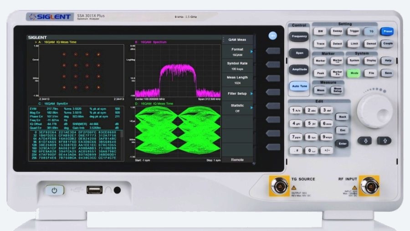Click the Enter key on the Edit keypad
Image resolution: width=410 pixels, height=231 pixels.
tap(342, 144)
